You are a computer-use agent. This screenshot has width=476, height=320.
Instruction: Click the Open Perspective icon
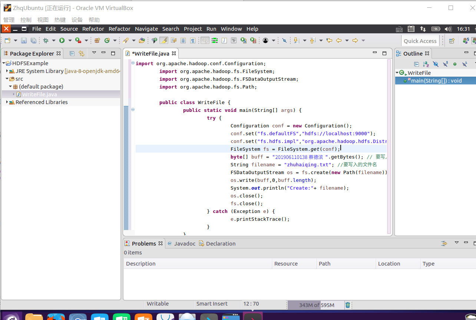(452, 41)
